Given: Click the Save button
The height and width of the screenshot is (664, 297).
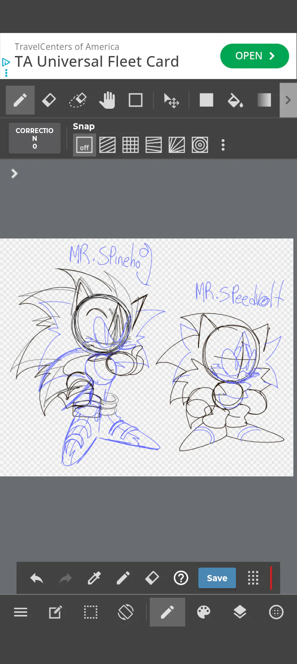Looking at the screenshot, I should [x=217, y=578].
